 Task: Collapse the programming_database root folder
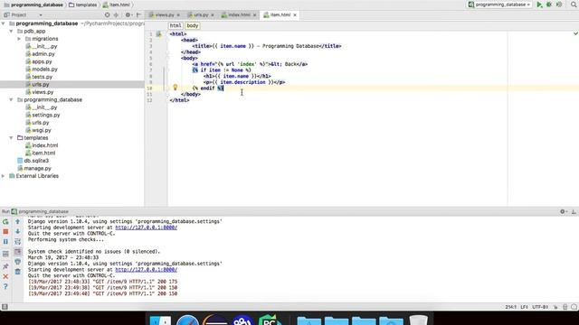tap(4, 23)
